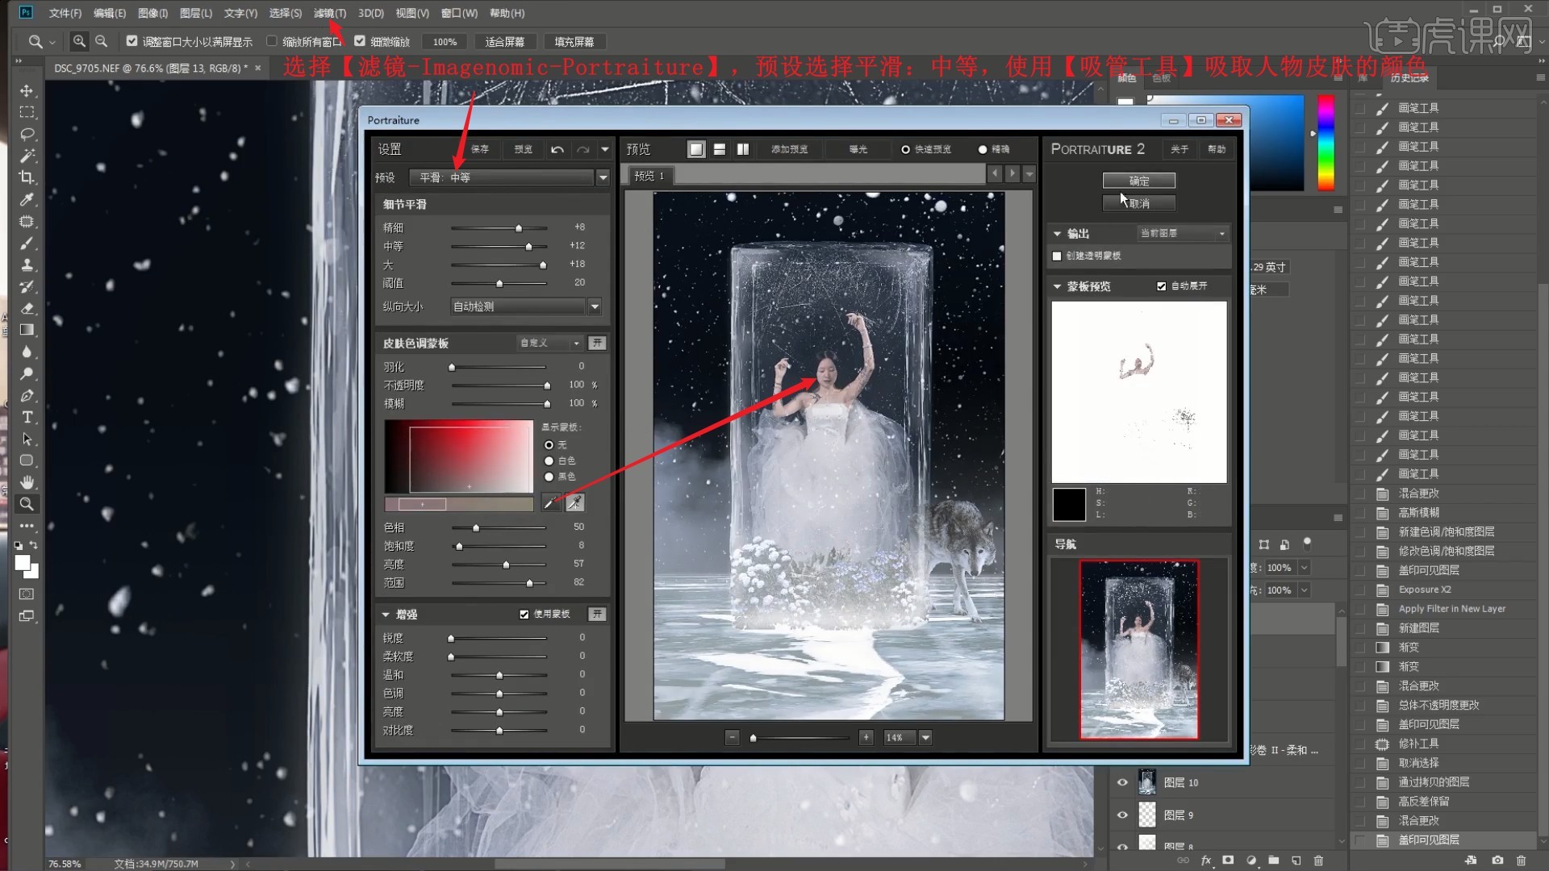Select the Move tool
This screenshot has width=1549, height=871.
pos(27,90)
